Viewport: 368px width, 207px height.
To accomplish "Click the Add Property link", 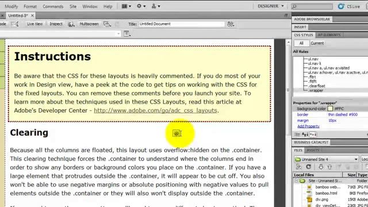I will [x=308, y=126].
